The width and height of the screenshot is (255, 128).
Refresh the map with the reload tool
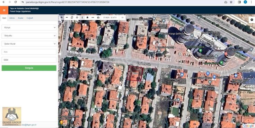click(x=72, y=18)
